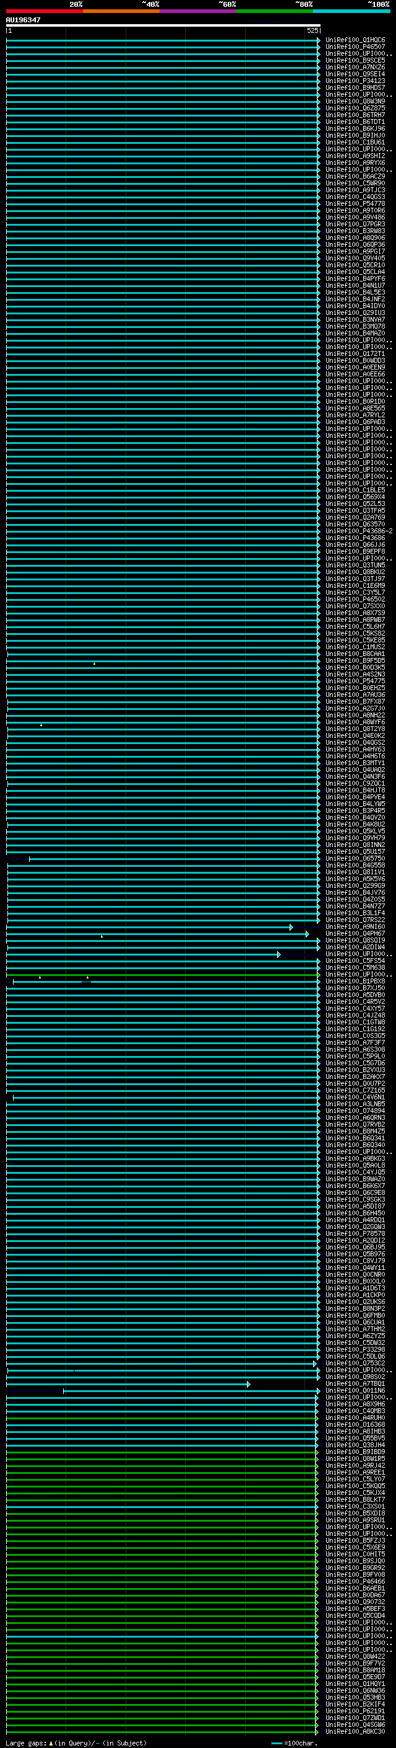Viewport: 396px width, 1748px height.
Task: Click the purple ~60% identity legend segment
Action: [x=199, y=11]
